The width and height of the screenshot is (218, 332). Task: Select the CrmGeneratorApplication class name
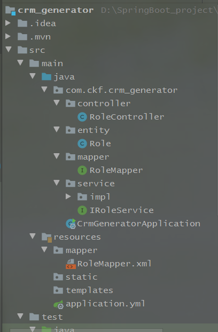pos(138,224)
